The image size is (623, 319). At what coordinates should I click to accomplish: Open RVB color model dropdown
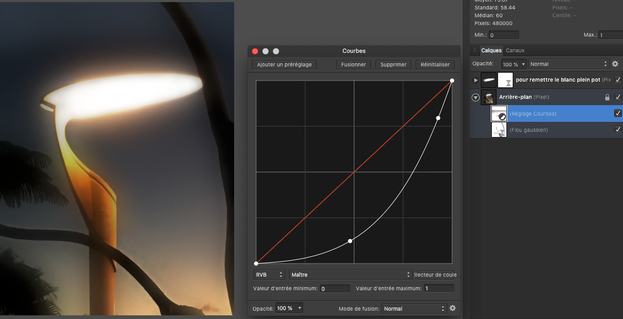pyautogui.click(x=269, y=275)
